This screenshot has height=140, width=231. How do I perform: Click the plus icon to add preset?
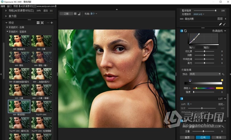coord(52,23)
